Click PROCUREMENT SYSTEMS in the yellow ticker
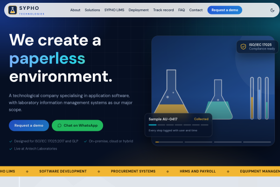The height and width of the screenshot is (187, 280). point(133,171)
